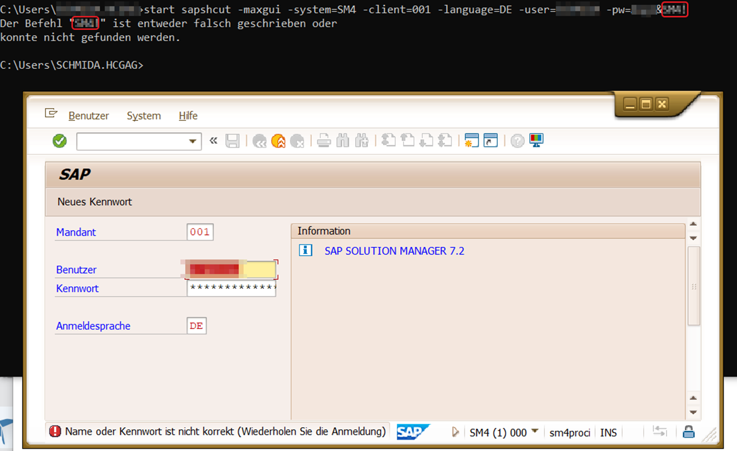Click the Print icon
The height and width of the screenshot is (451, 737).
click(x=324, y=140)
